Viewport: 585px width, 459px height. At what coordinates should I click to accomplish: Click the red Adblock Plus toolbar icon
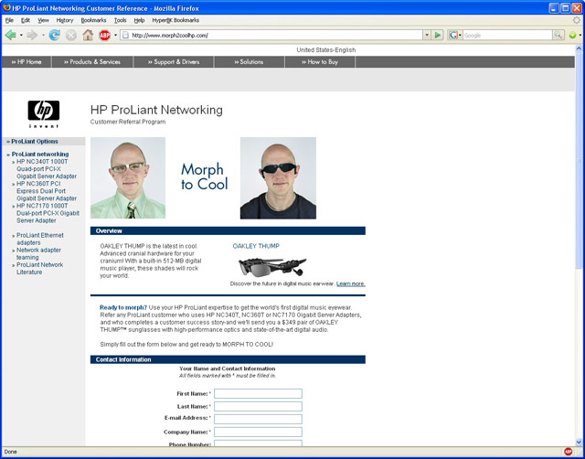(105, 35)
